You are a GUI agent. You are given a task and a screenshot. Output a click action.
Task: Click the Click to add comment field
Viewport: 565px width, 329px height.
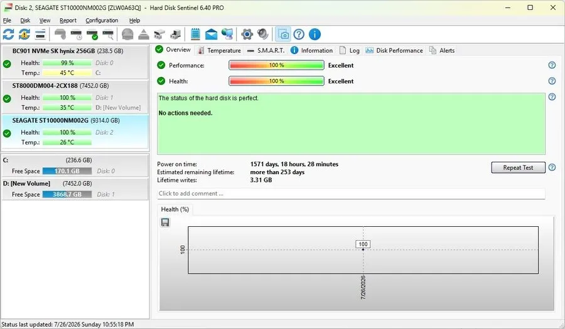coord(352,194)
